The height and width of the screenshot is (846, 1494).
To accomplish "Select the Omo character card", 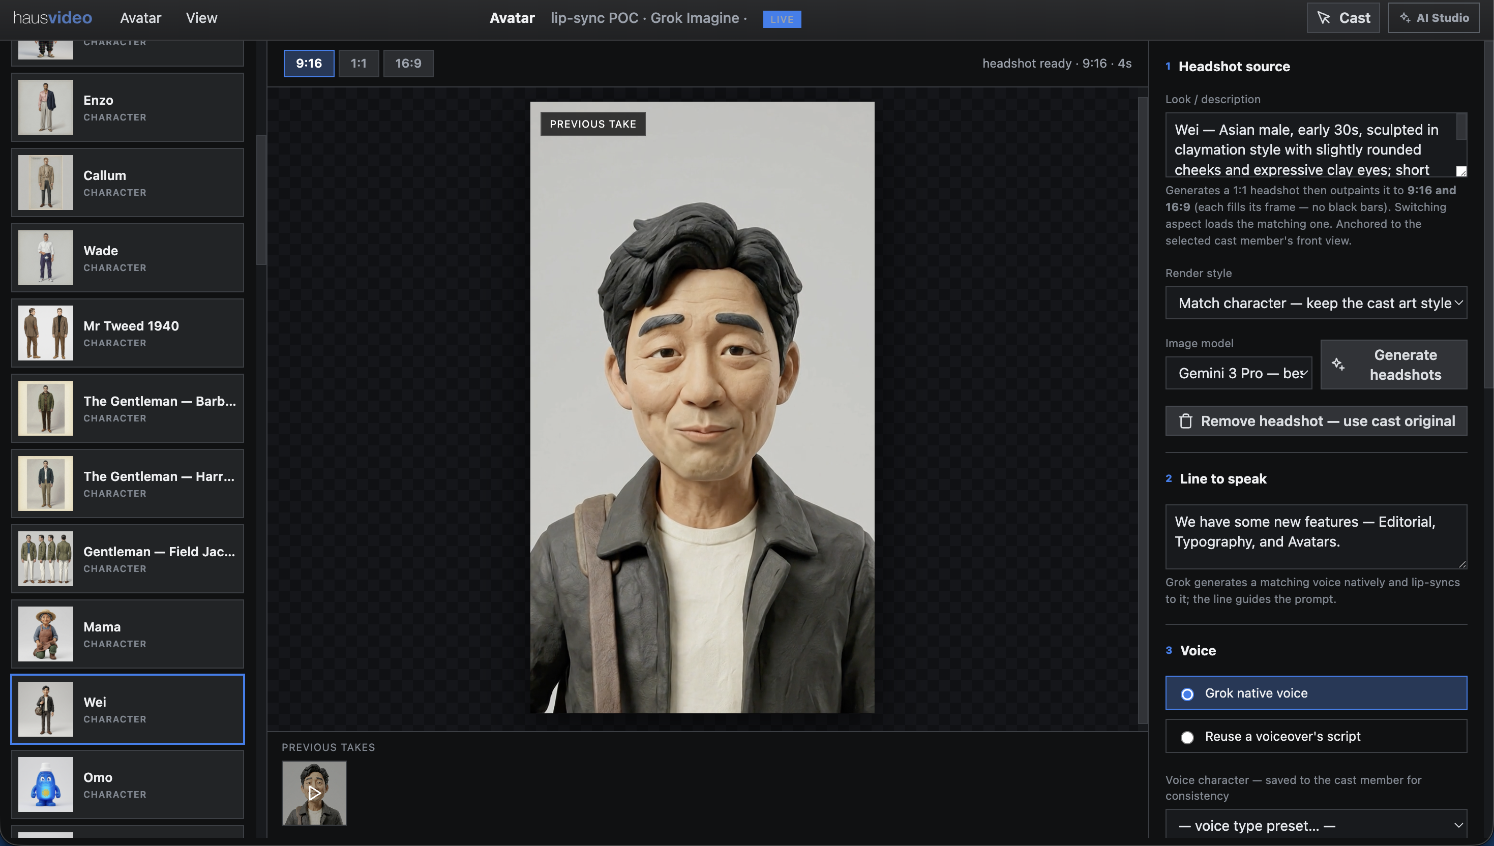I will [x=127, y=784].
